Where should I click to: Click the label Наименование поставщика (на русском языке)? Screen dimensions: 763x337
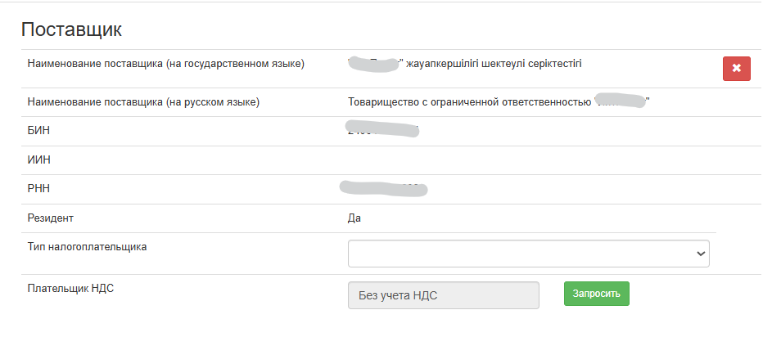(x=143, y=102)
